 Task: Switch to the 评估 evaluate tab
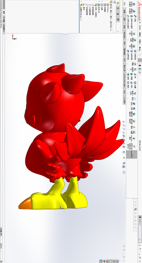[125, 60]
